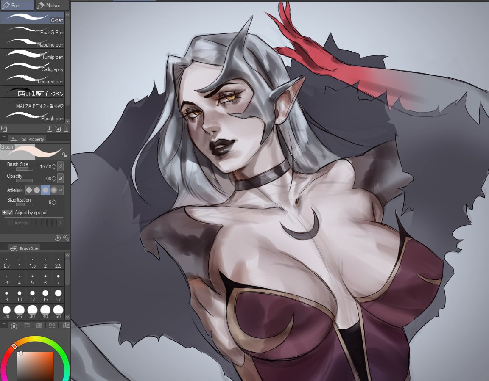This screenshot has height=381, width=489.
Task: Register current settings with the checkmark icon
Action: (5, 129)
